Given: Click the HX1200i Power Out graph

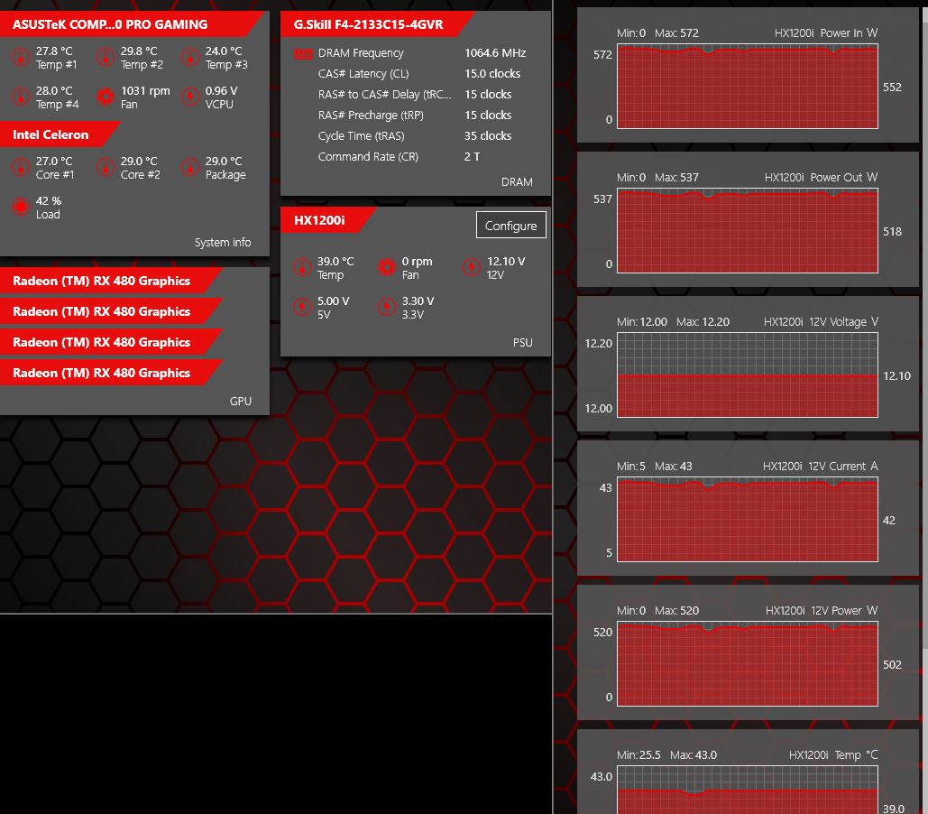Looking at the screenshot, I should coord(748,231).
